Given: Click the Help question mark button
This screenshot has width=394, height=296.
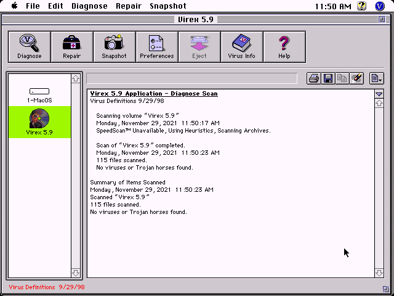Looking at the screenshot, I should click(x=284, y=47).
